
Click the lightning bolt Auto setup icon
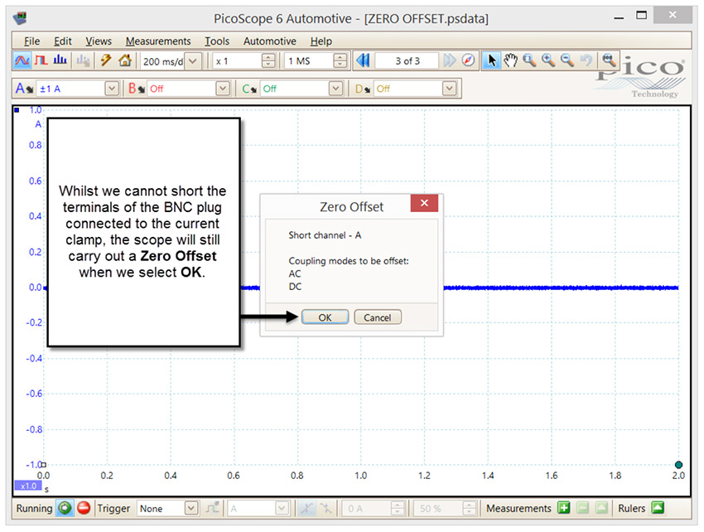coord(106,60)
